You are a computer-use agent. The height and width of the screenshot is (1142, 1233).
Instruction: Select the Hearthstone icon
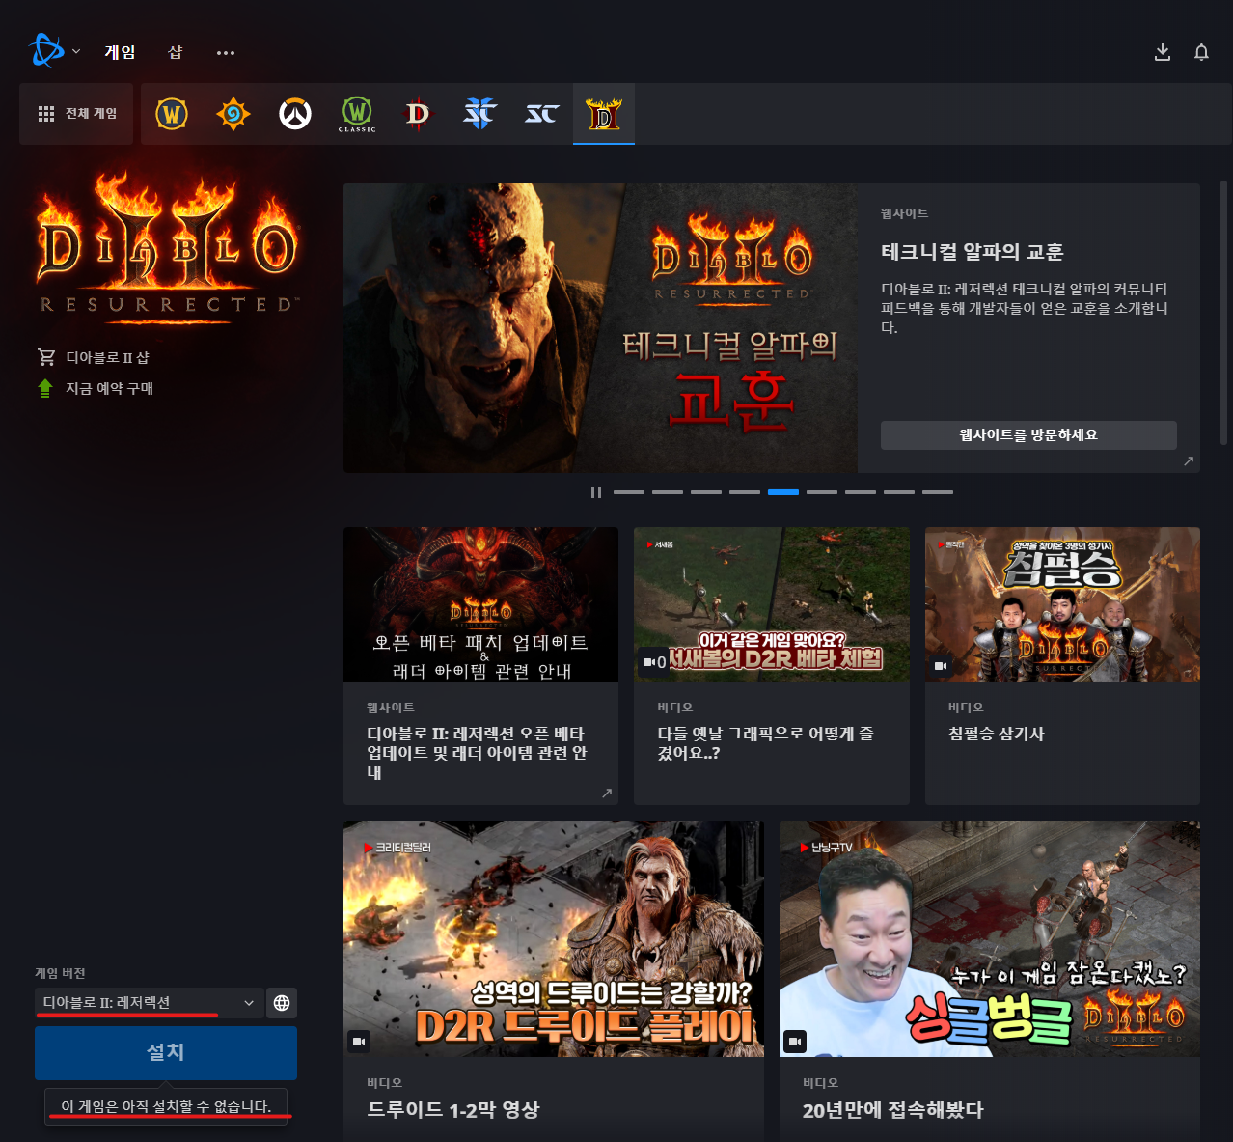pos(233,114)
